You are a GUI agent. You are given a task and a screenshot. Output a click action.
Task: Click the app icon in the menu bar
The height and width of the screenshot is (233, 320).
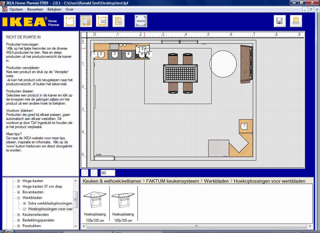click(x=4, y=9)
